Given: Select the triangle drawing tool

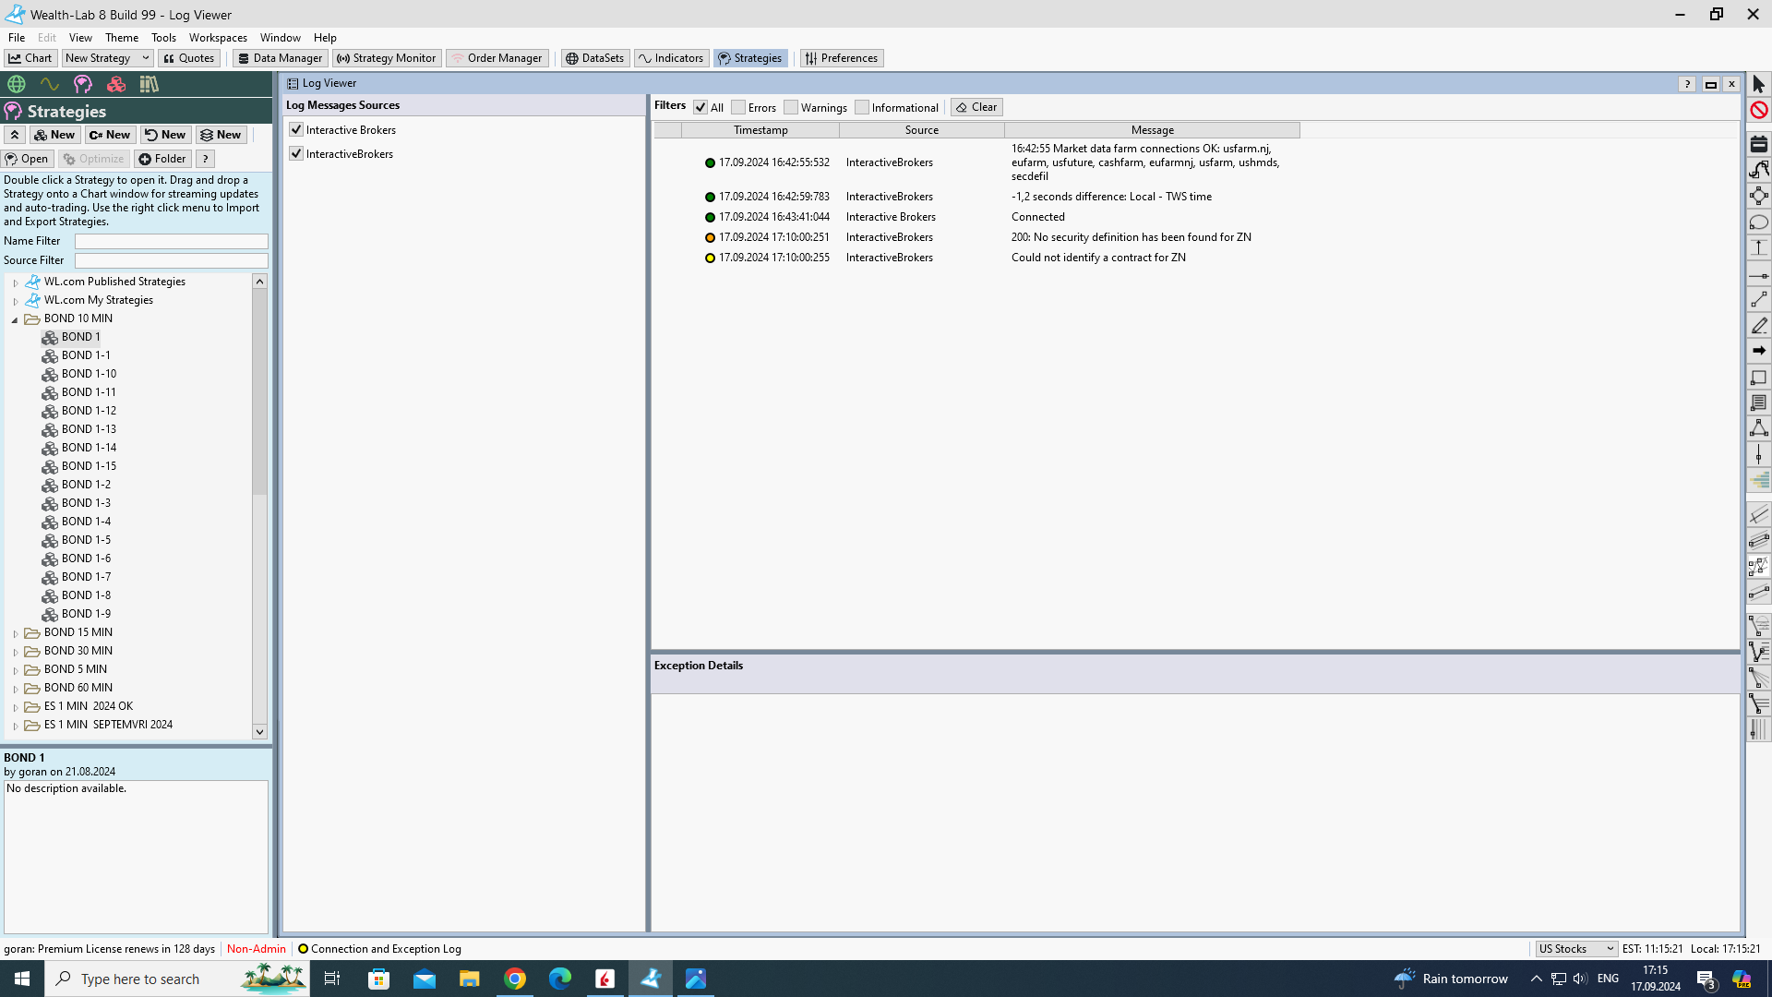Looking at the screenshot, I should tap(1758, 428).
